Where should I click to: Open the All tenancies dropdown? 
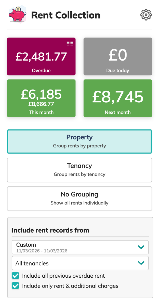(x=76, y=263)
